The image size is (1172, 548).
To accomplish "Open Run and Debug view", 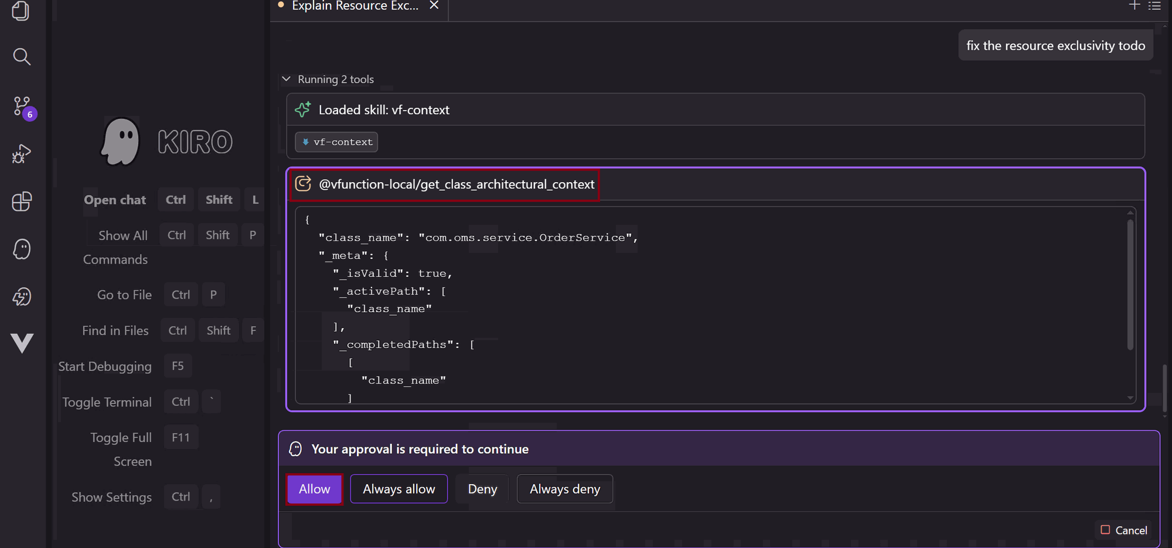I will tap(22, 154).
